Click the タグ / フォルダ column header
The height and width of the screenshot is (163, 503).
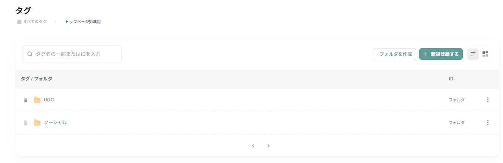(37, 79)
